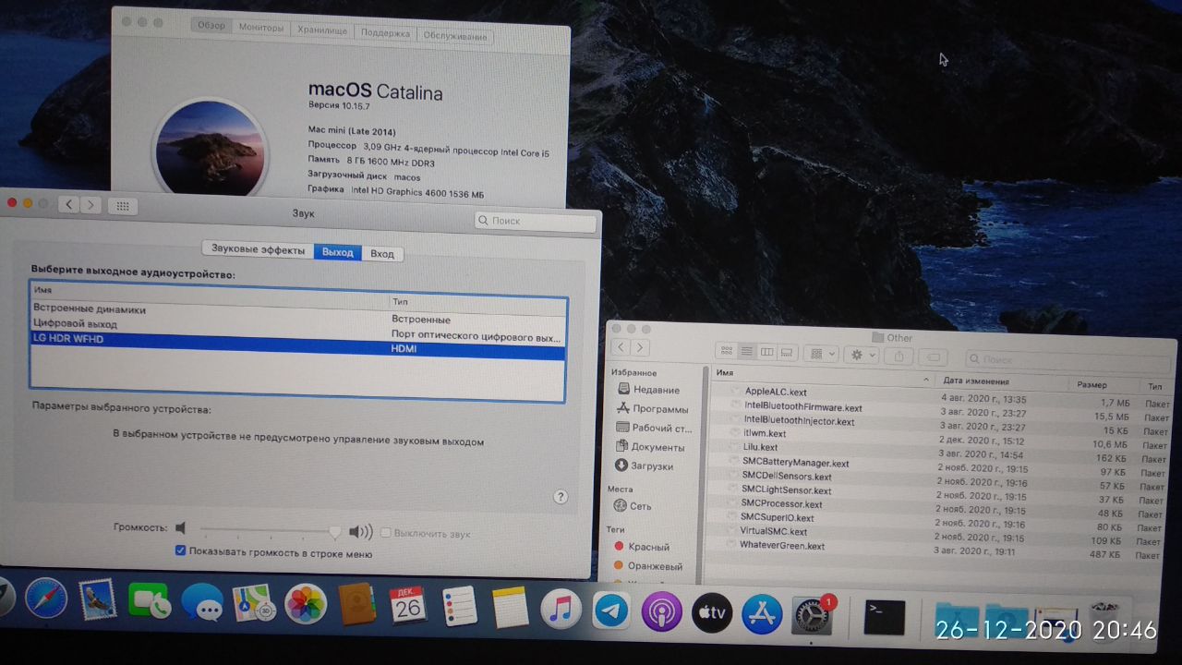Go back in the Sound preferences window
The height and width of the screenshot is (665, 1182).
pos(67,204)
